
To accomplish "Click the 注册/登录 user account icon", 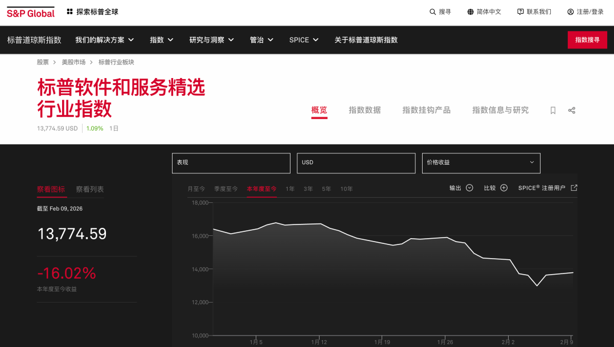I will tap(571, 12).
